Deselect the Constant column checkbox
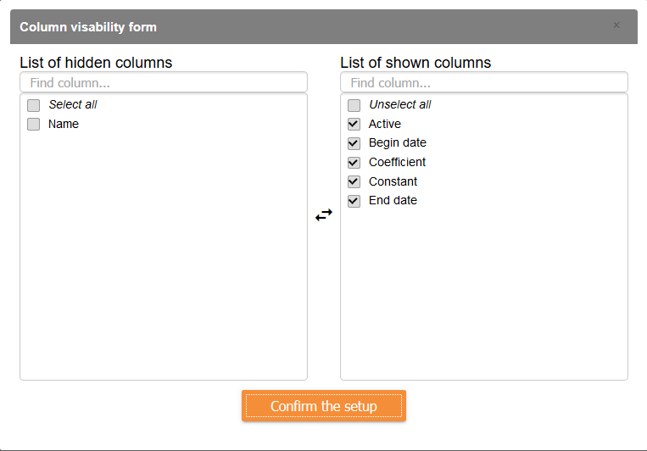This screenshot has width=647, height=451. (x=354, y=181)
